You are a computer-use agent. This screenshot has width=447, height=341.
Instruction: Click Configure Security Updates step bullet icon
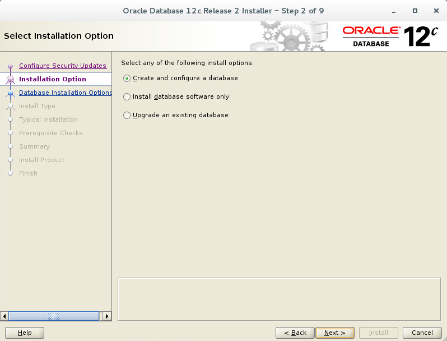(x=11, y=66)
